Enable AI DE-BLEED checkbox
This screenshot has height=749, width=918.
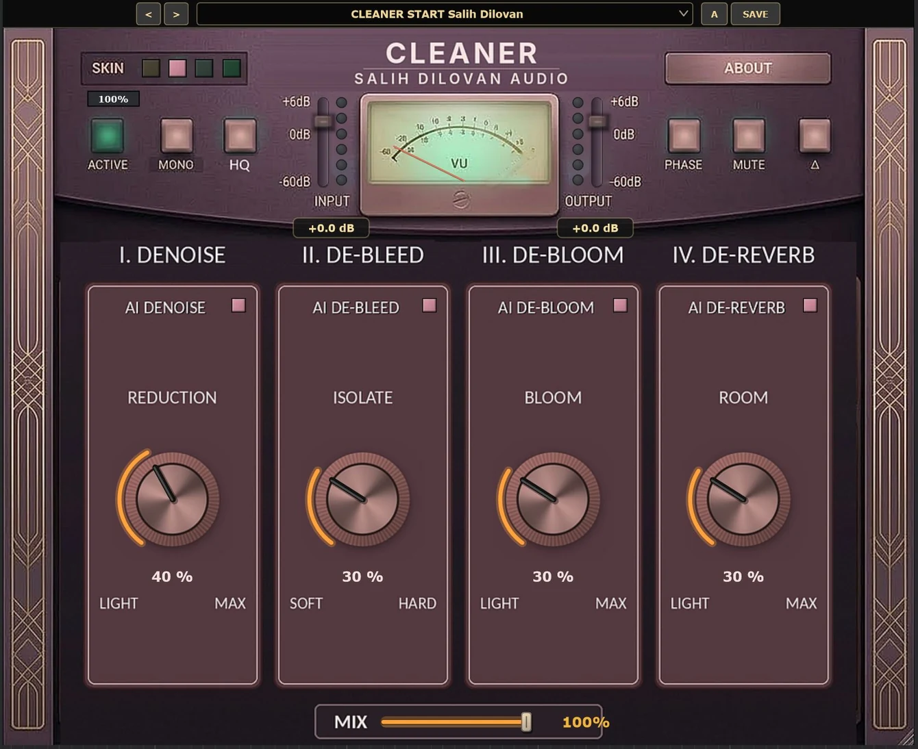click(430, 305)
